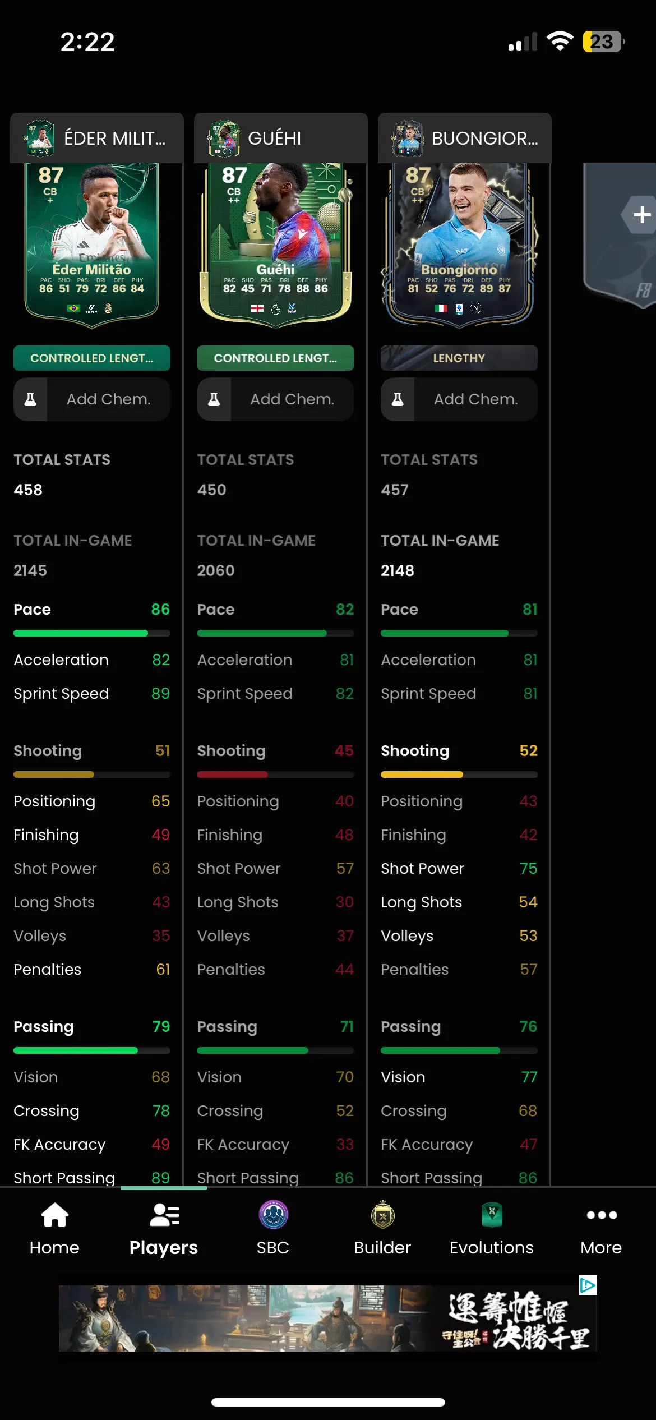Select Guéhi's Controlled Lengthy badge
Viewport: 656px width, 1420px height.
pyautogui.click(x=276, y=358)
